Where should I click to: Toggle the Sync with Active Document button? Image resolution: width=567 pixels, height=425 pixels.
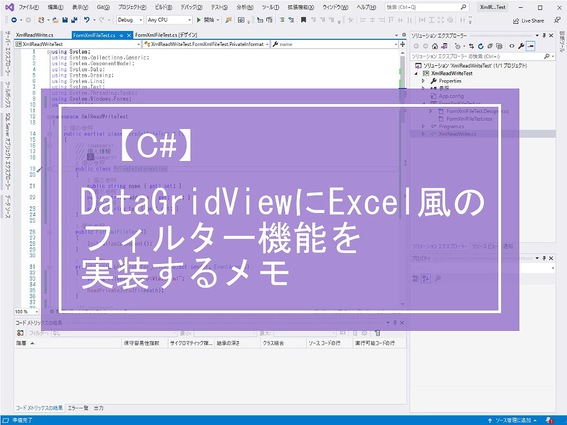(471, 46)
